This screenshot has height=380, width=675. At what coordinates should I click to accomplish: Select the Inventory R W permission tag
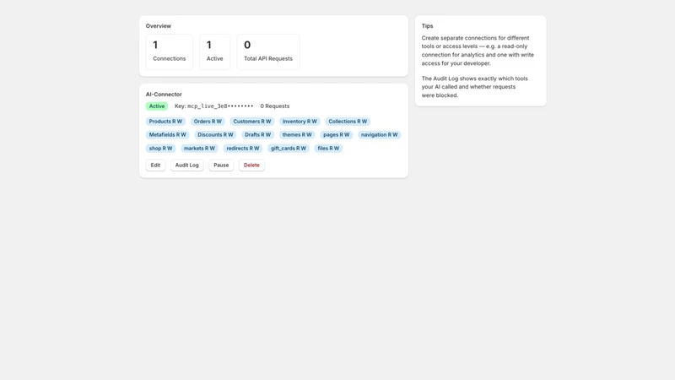coord(300,122)
